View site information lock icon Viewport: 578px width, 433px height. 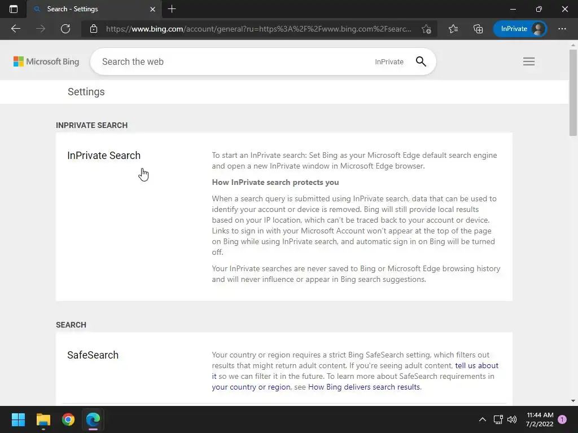click(x=94, y=29)
